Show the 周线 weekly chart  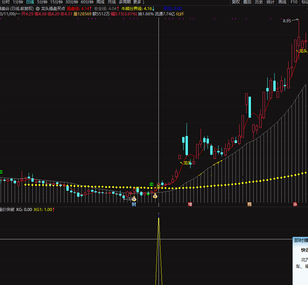[x=100, y=2]
